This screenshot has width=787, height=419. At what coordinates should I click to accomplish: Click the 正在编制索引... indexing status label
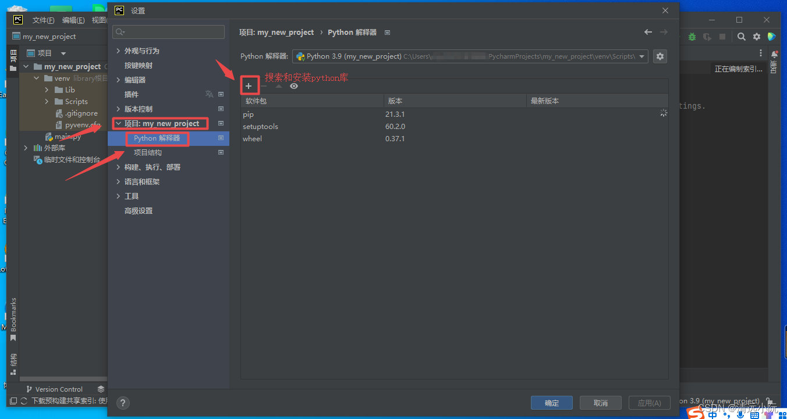click(738, 69)
